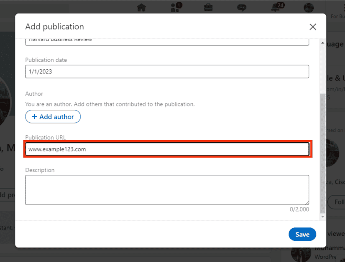
Task: Click the Add author button
Action: click(x=53, y=117)
